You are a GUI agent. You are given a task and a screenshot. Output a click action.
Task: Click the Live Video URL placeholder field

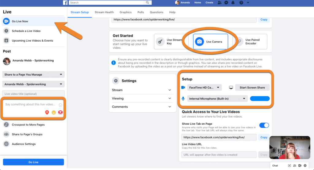pos(219,155)
